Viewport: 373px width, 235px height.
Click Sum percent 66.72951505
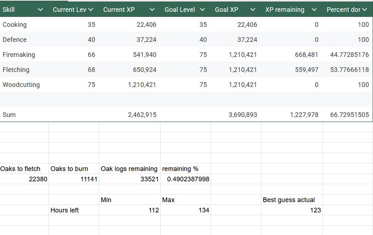[x=350, y=115]
